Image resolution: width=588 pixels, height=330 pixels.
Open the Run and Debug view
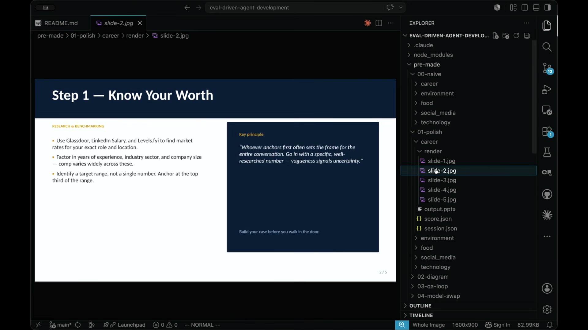coord(547,90)
